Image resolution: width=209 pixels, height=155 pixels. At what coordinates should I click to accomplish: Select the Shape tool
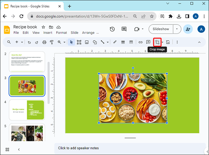(x=95, y=42)
